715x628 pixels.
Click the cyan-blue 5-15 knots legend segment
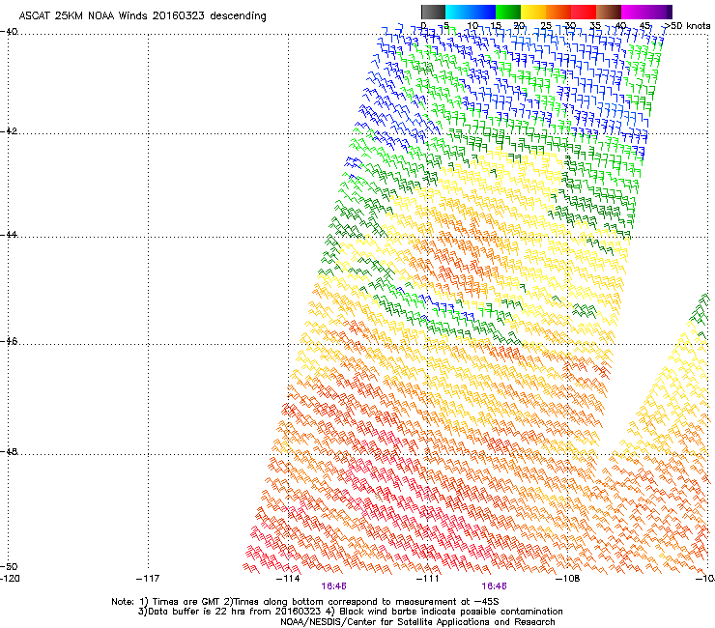coord(471,12)
